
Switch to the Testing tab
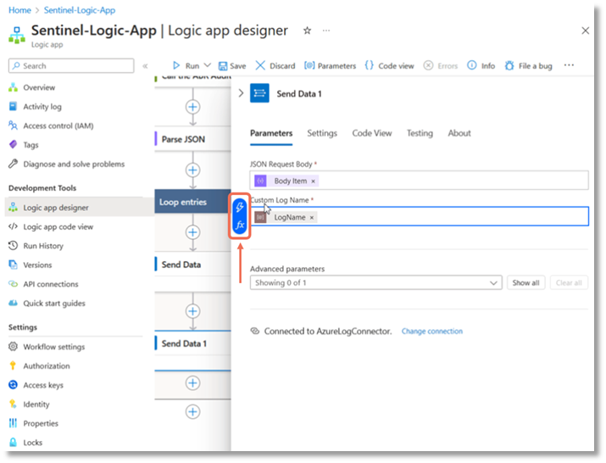tap(420, 133)
